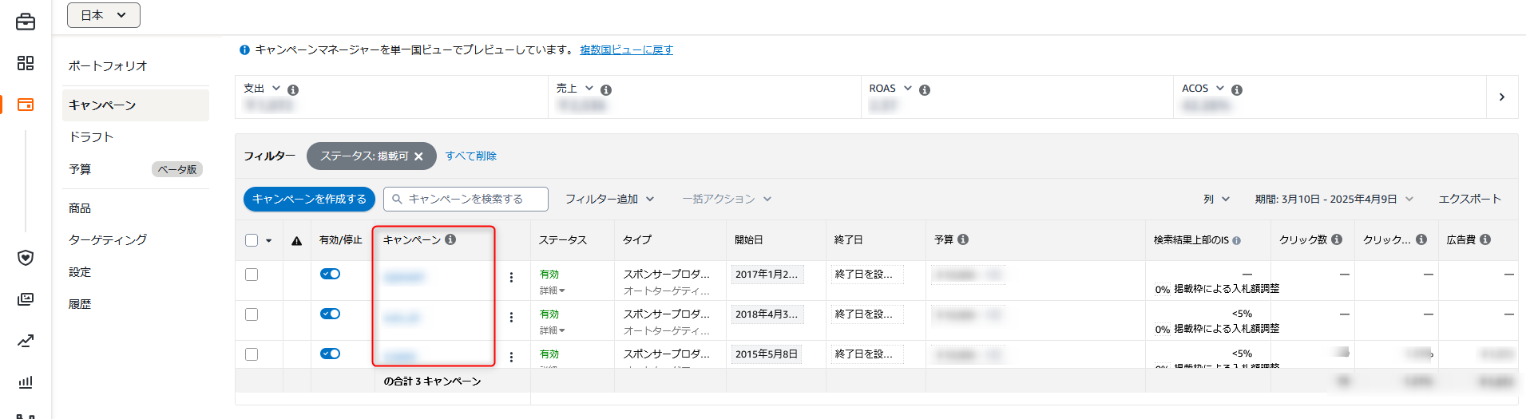Open 履歴 in the side menu
The width and height of the screenshot is (1526, 419).
click(x=80, y=304)
